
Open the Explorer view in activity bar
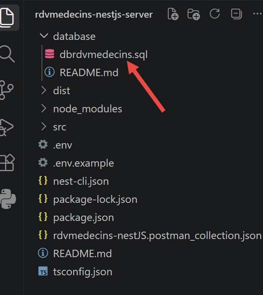(x=7, y=18)
